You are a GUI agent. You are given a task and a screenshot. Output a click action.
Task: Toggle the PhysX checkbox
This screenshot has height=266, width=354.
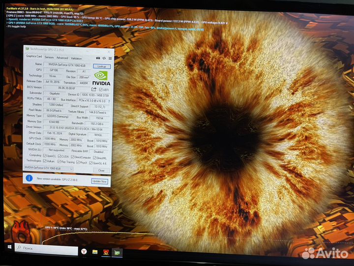pyautogui.click(x=79, y=161)
